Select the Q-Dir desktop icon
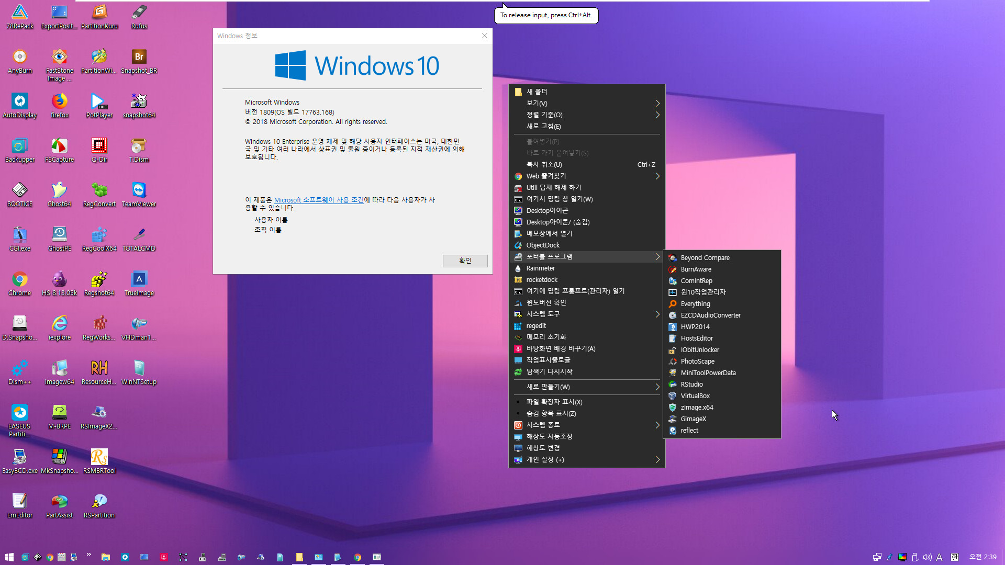The width and height of the screenshot is (1005, 565). [99, 150]
